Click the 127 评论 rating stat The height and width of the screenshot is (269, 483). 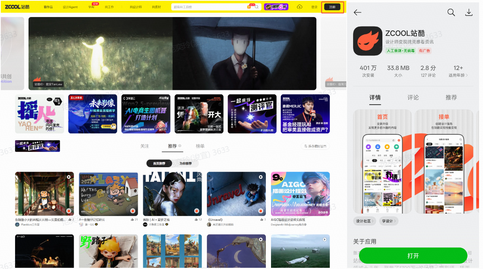click(x=428, y=71)
